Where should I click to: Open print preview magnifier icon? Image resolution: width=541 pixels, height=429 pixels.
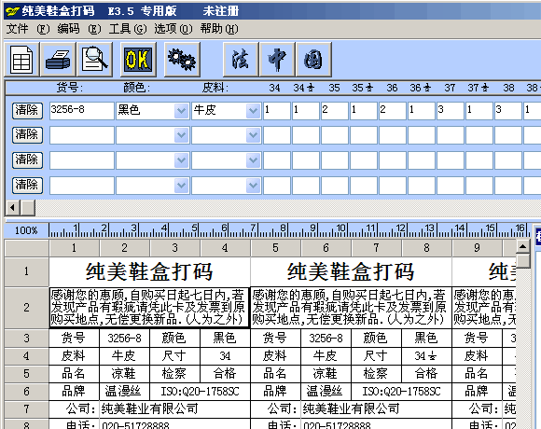[95, 60]
